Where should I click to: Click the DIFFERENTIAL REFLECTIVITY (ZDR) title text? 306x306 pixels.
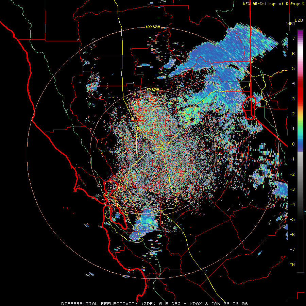click(108, 304)
